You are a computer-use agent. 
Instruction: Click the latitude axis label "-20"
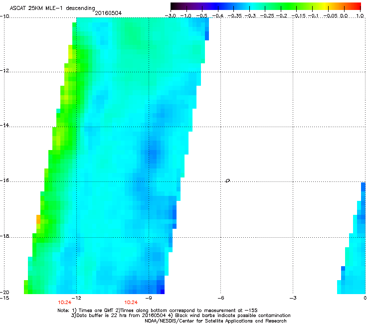4,292
